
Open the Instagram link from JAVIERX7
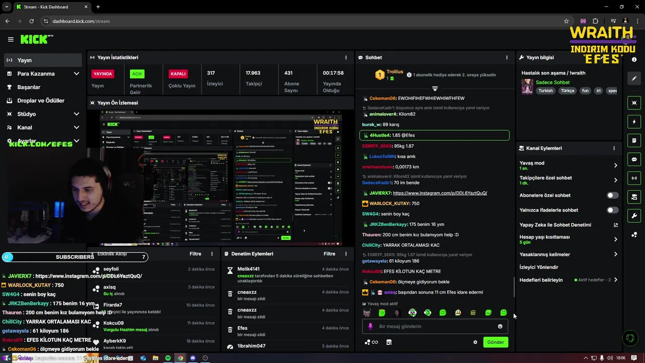[x=440, y=193]
